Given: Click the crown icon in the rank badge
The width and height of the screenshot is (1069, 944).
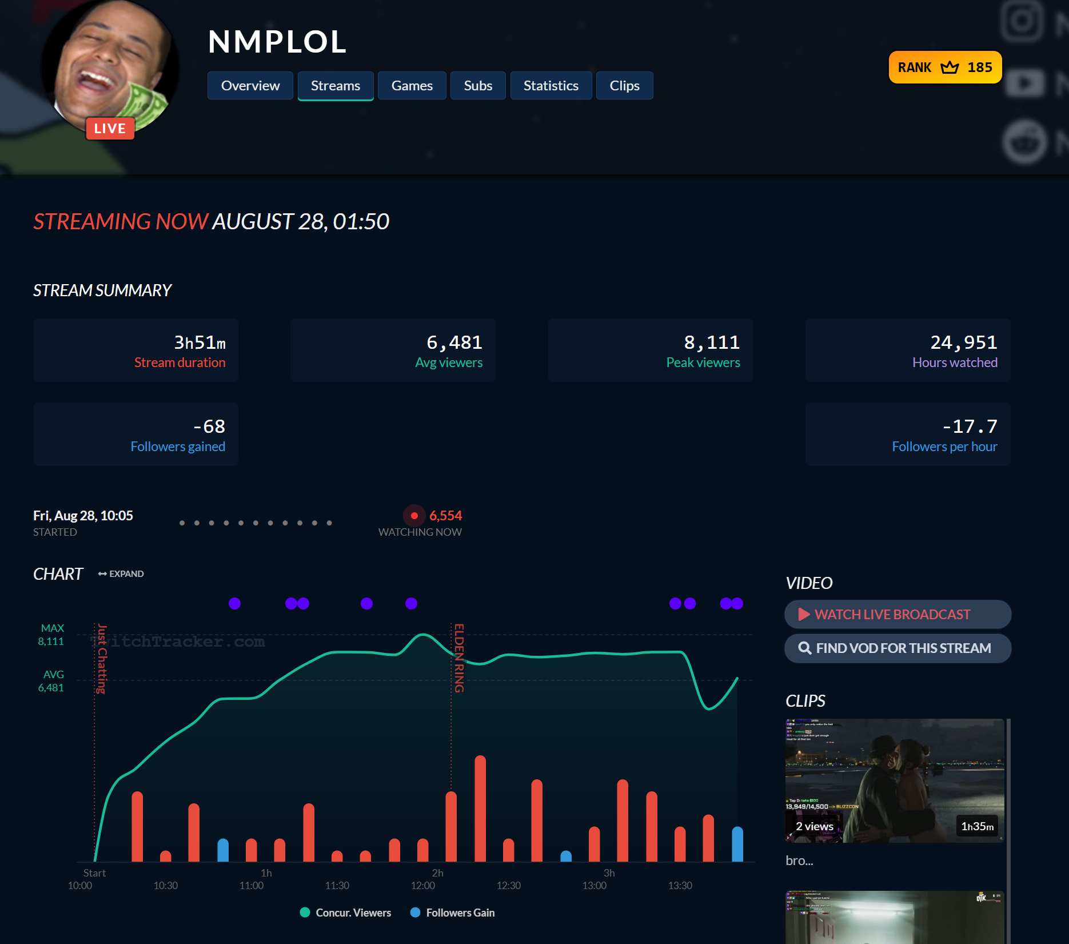Looking at the screenshot, I should tap(950, 67).
